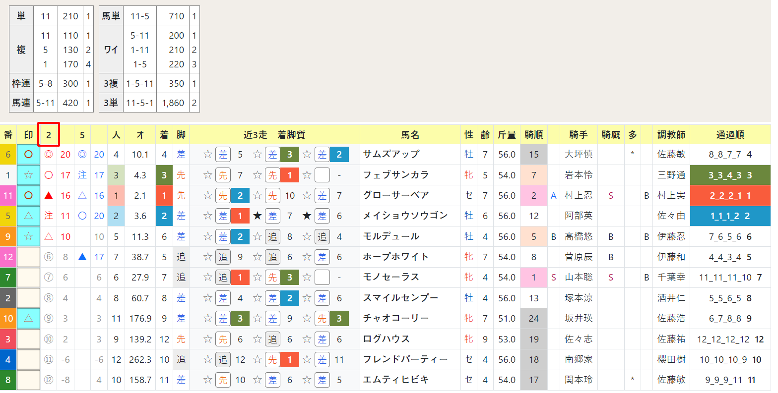778x393 pixels.
Task: Sort by the 斤量 column header
Action: [507, 135]
